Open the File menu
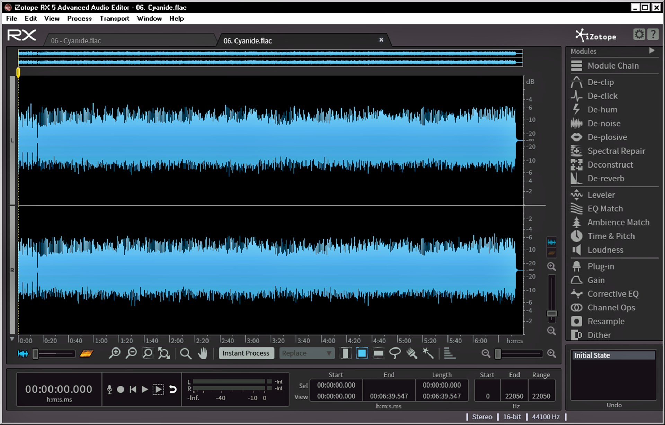The width and height of the screenshot is (665, 425). click(x=11, y=19)
